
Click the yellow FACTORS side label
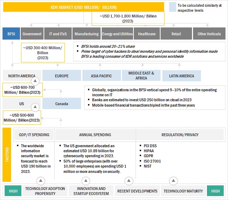coord(7,155)
